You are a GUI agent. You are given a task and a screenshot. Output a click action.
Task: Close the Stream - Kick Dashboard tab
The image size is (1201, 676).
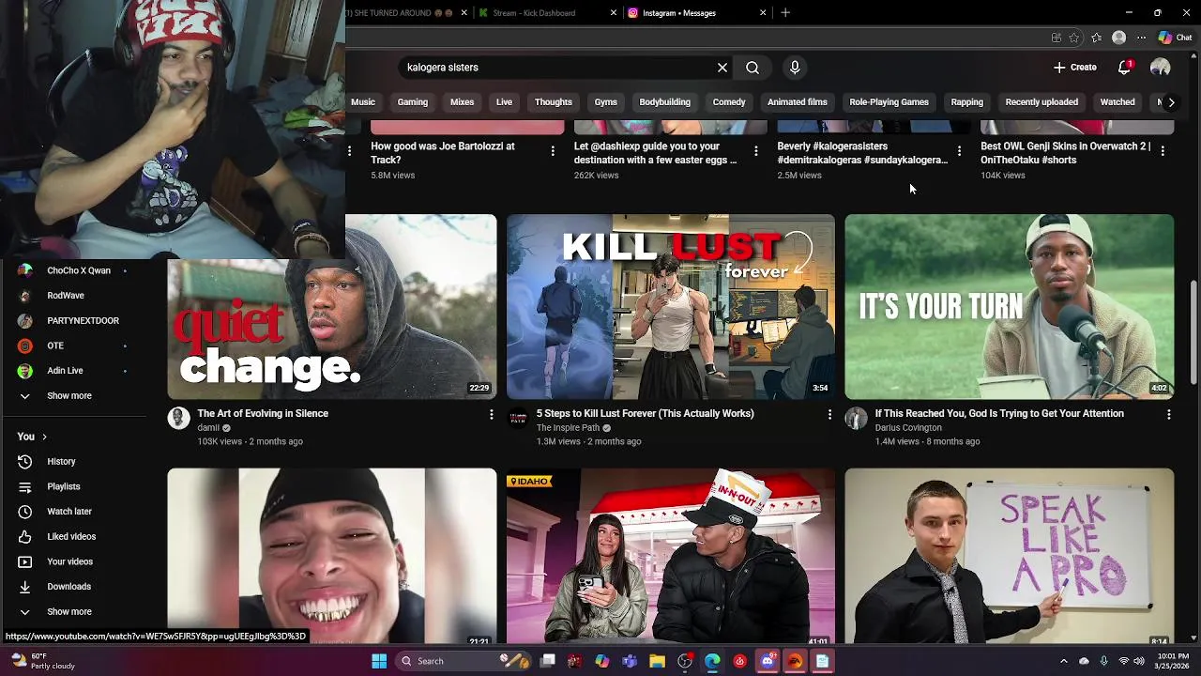[614, 13]
